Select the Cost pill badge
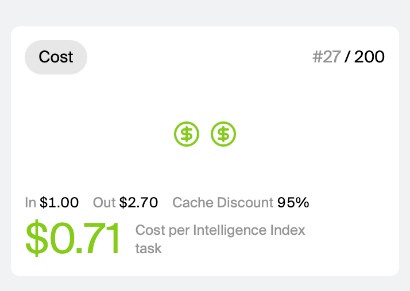Image resolution: width=410 pixels, height=291 pixels. (56, 57)
